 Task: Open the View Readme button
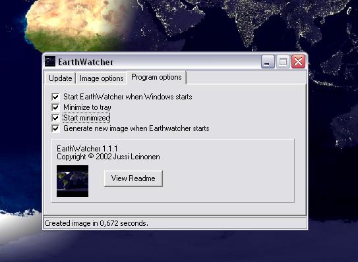click(133, 178)
